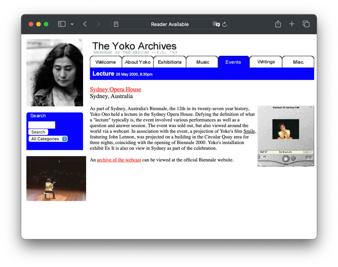Click inside the search input field
This screenshot has width=338, height=267.
point(41,125)
